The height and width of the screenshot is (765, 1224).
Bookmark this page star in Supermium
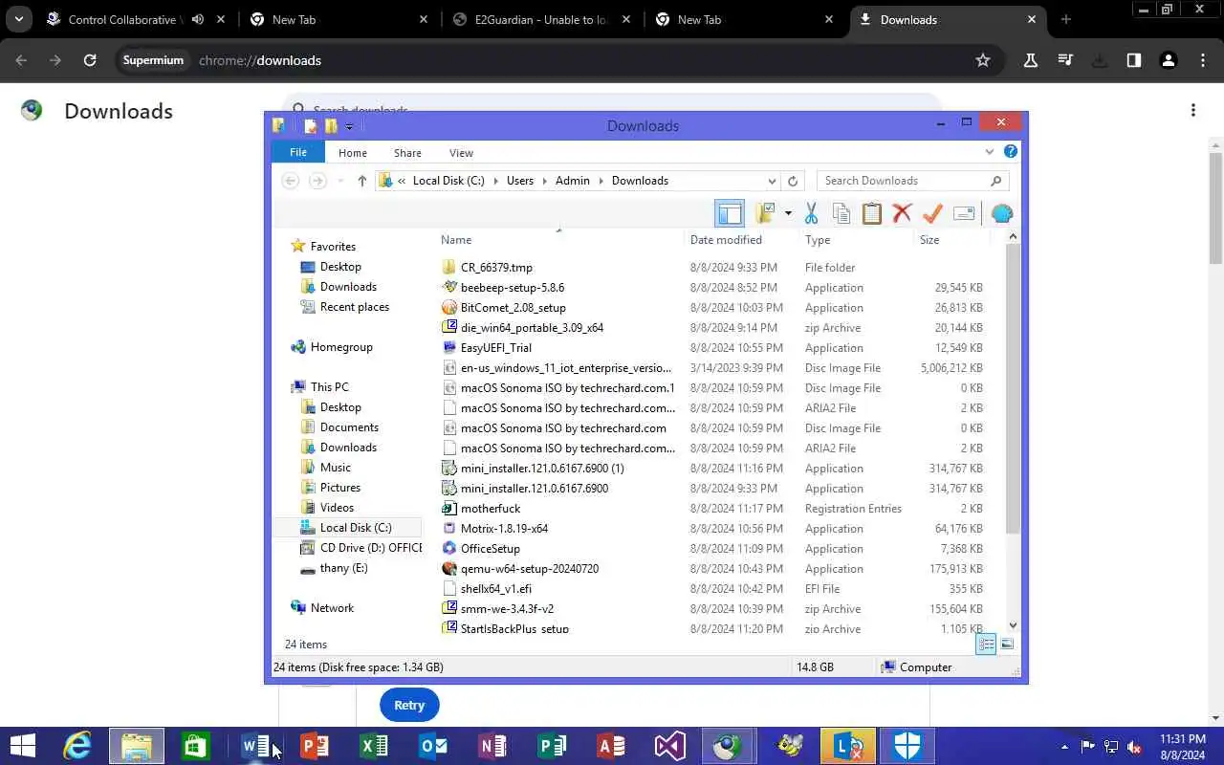(x=983, y=60)
